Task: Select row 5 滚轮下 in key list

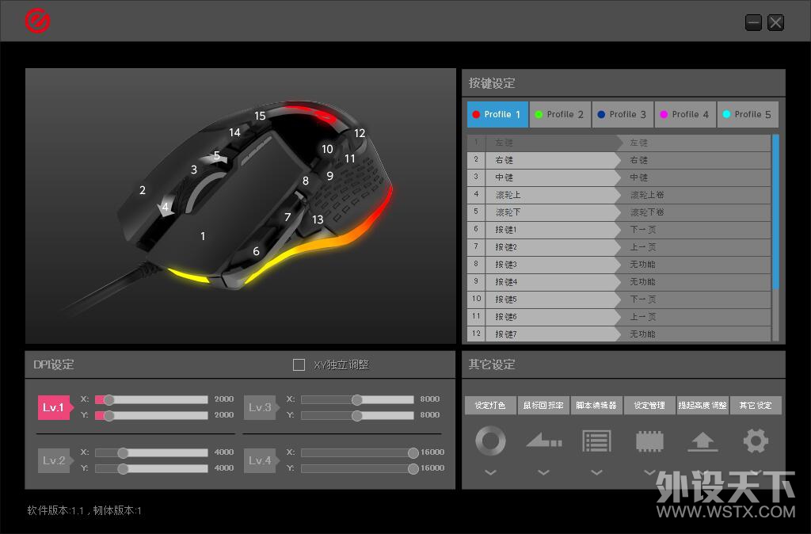Action: [619, 212]
